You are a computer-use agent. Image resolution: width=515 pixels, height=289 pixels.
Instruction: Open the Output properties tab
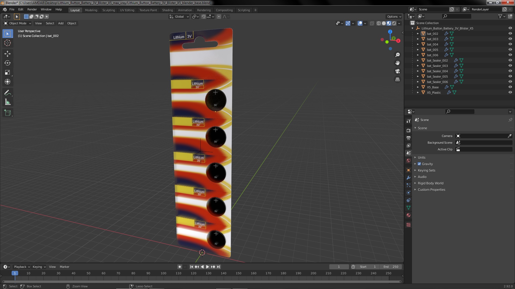click(409, 138)
